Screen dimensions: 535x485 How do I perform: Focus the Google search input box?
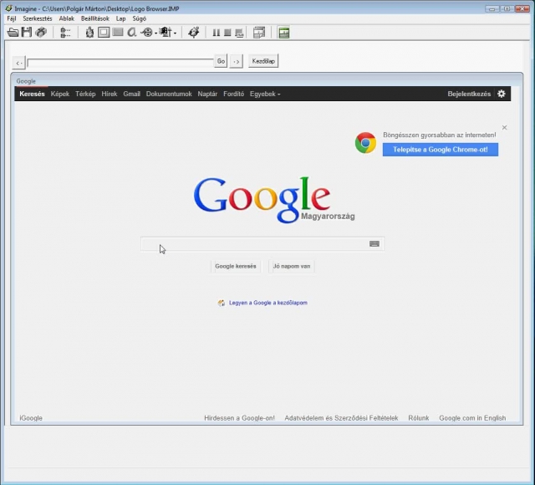point(262,243)
